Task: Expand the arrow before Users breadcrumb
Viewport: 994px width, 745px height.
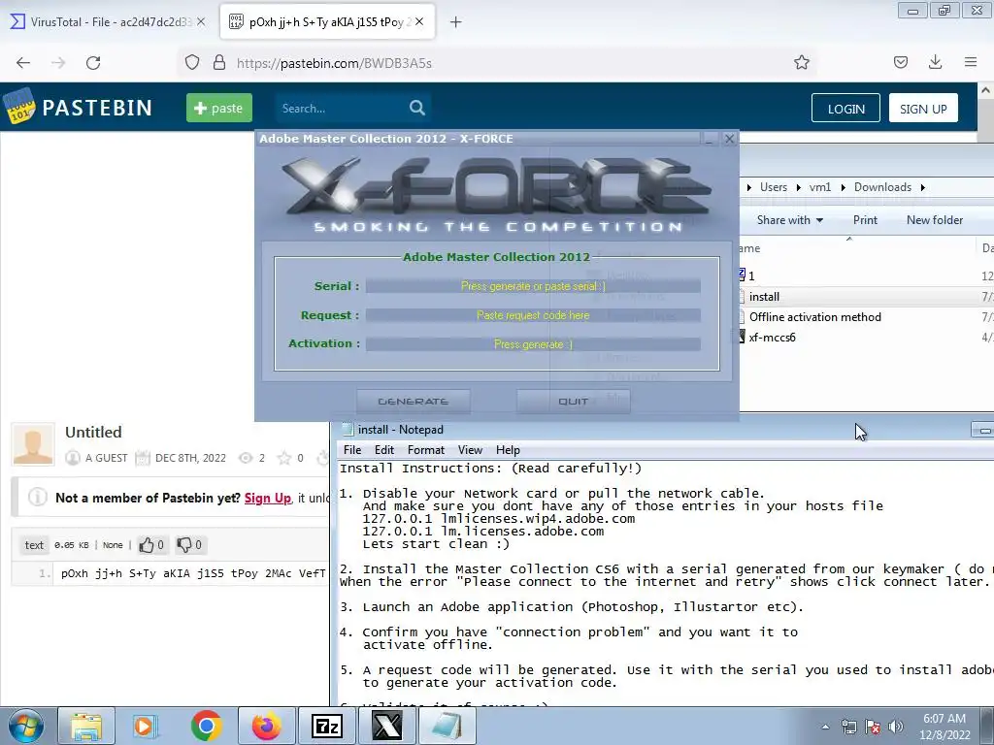Action: click(x=749, y=187)
